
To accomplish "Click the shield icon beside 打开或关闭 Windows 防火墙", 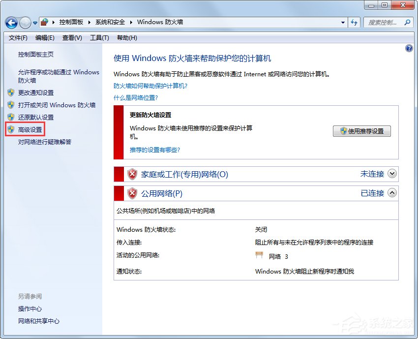I will click(11, 105).
